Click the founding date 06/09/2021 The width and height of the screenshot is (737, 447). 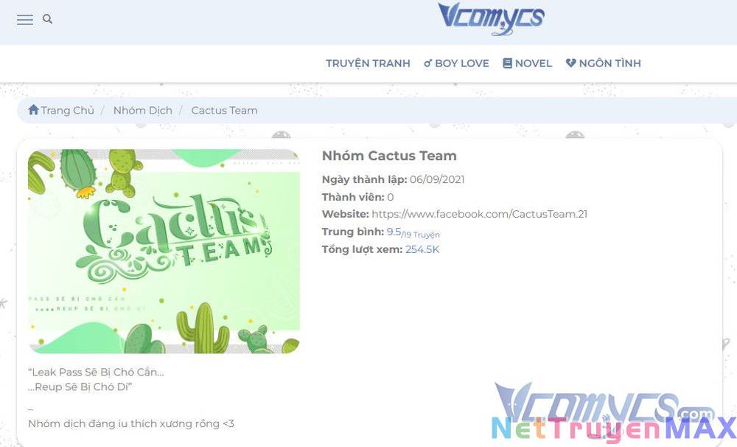437,179
